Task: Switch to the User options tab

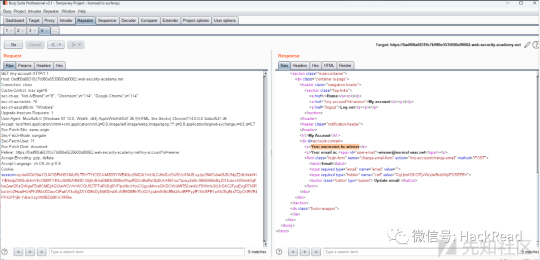Action: coord(225,20)
